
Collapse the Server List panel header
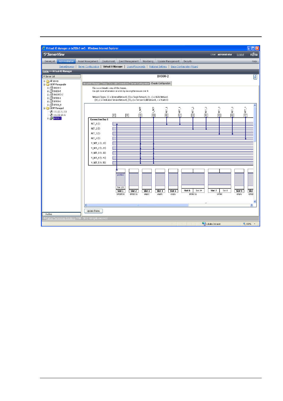coord(61,76)
